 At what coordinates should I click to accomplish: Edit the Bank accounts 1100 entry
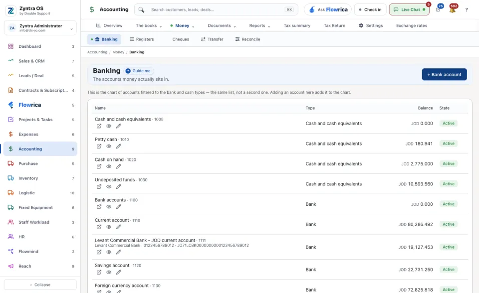(x=119, y=207)
